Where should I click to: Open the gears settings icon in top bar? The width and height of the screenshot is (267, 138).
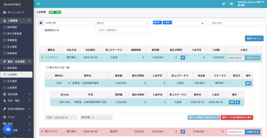(x=232, y=4)
